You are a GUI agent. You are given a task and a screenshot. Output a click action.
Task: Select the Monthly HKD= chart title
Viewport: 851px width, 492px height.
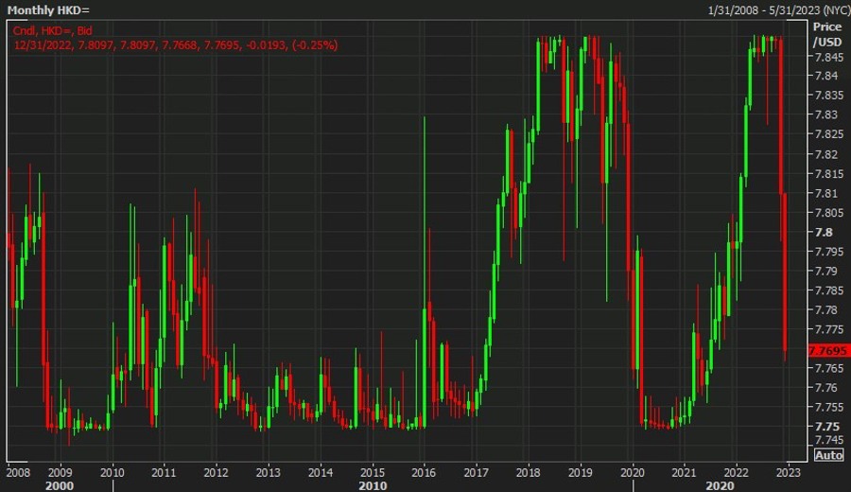click(48, 9)
